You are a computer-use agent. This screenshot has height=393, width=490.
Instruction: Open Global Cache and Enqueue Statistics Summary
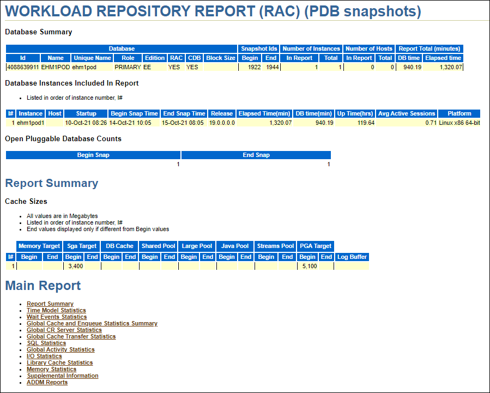pyautogui.click(x=92, y=323)
